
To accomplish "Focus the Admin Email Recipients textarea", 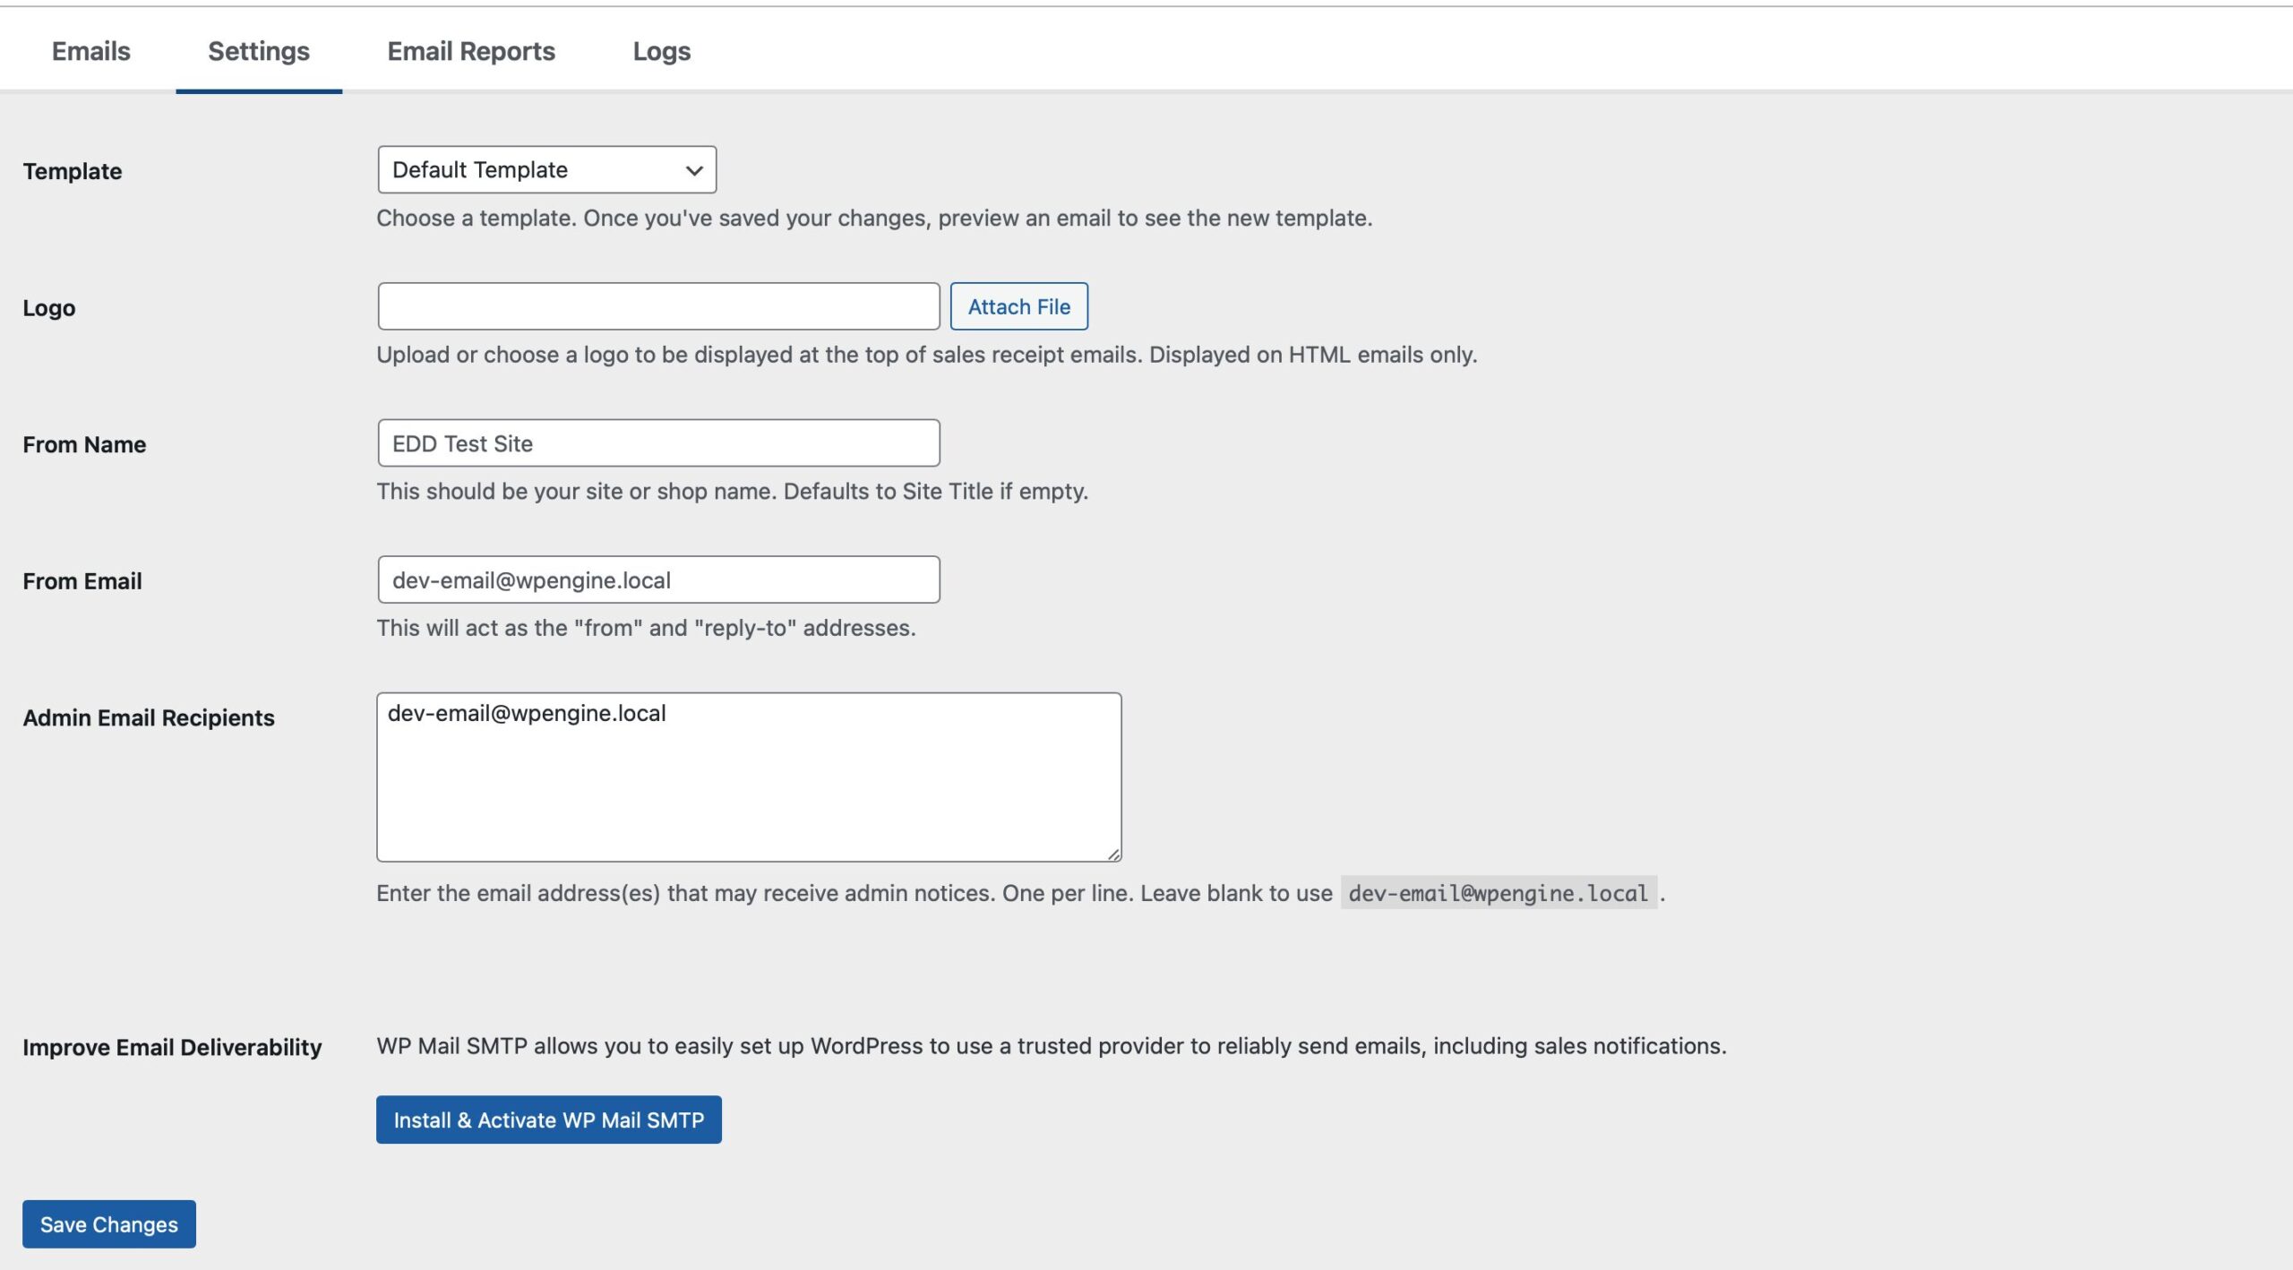I will (x=748, y=777).
